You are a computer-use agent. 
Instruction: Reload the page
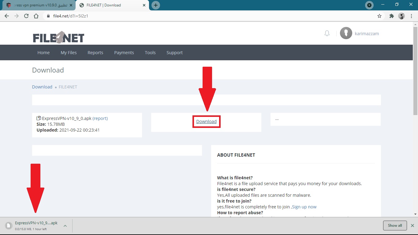(x=26, y=16)
